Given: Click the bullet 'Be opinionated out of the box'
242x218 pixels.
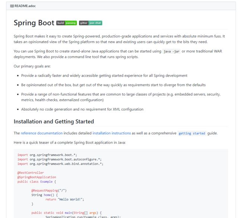Looking at the screenshot, I should [x=113, y=85].
